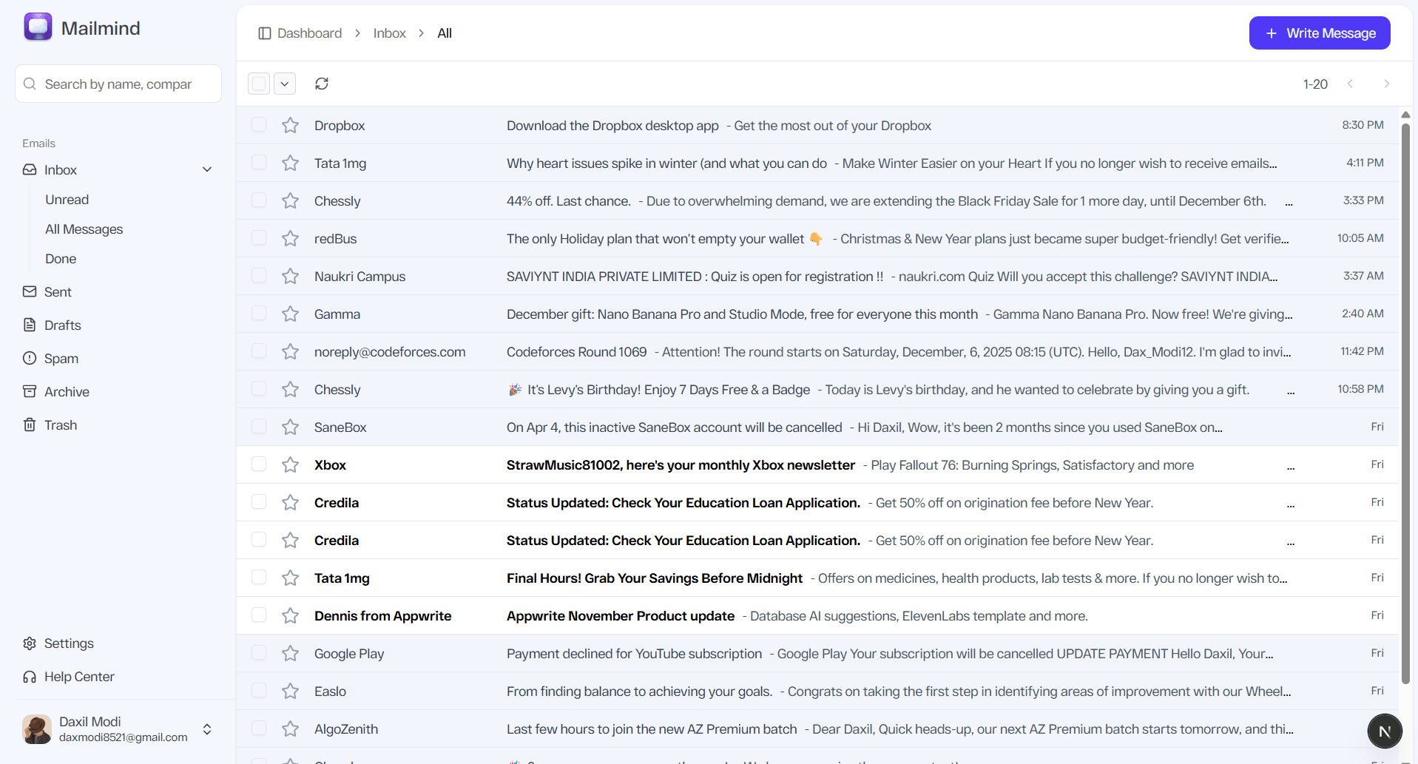The width and height of the screenshot is (1418, 764).
Task: Check the Dennis from Appwrite email checkbox
Action: pyautogui.click(x=259, y=615)
